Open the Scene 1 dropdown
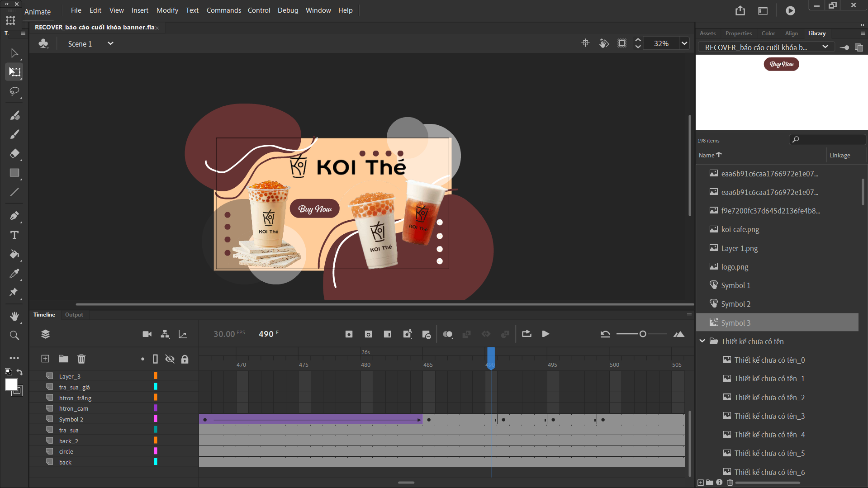 click(110, 43)
